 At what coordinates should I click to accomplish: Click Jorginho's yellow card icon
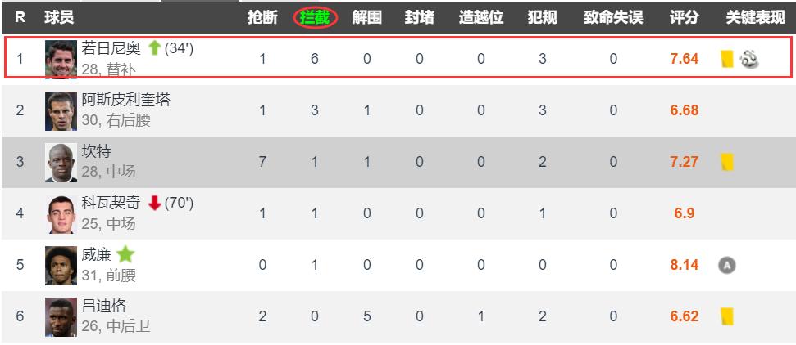tap(726, 59)
